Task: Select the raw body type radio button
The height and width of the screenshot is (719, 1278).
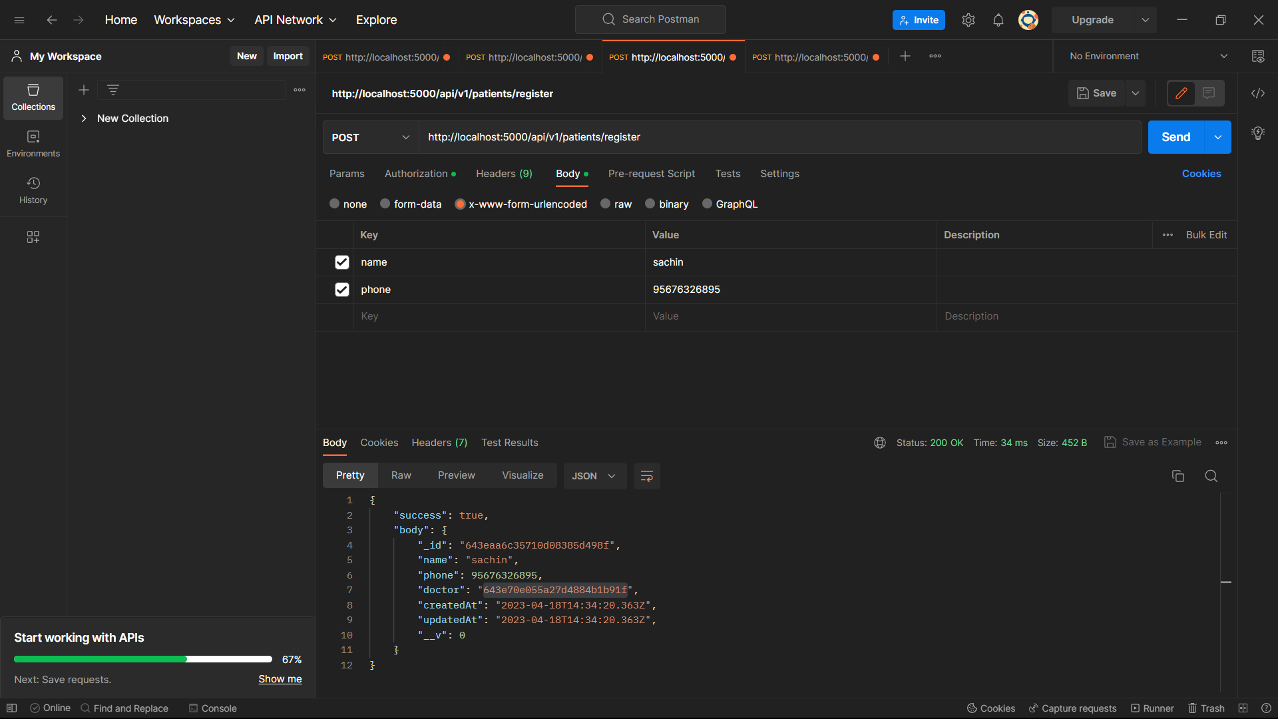Action: click(x=605, y=204)
